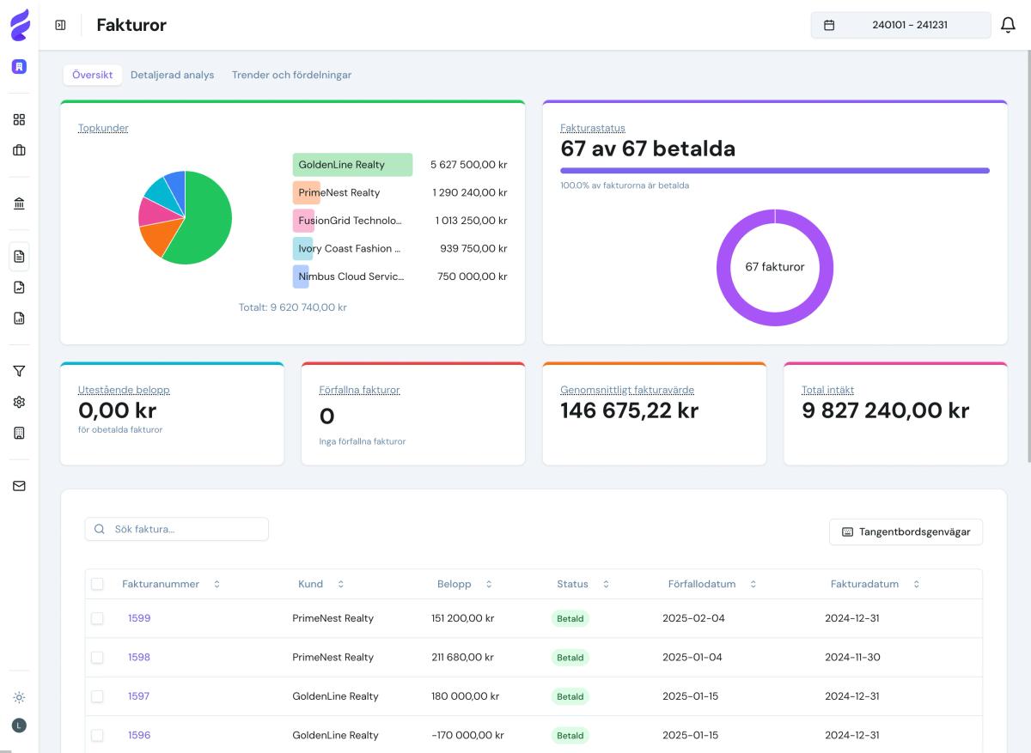This screenshot has height=753, width=1031.
Task: Open the Trender och fördelningar tab
Action: tap(291, 75)
